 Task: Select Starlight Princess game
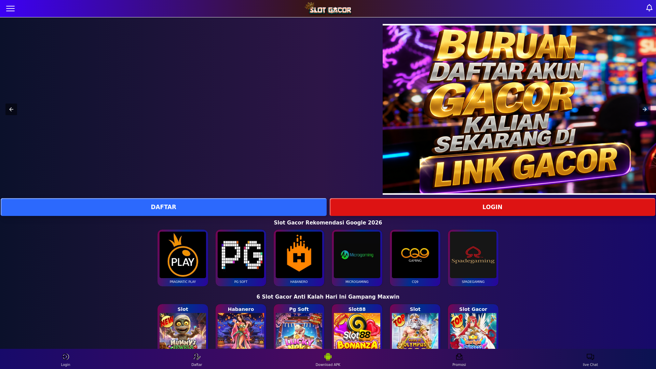pyautogui.click(x=473, y=327)
